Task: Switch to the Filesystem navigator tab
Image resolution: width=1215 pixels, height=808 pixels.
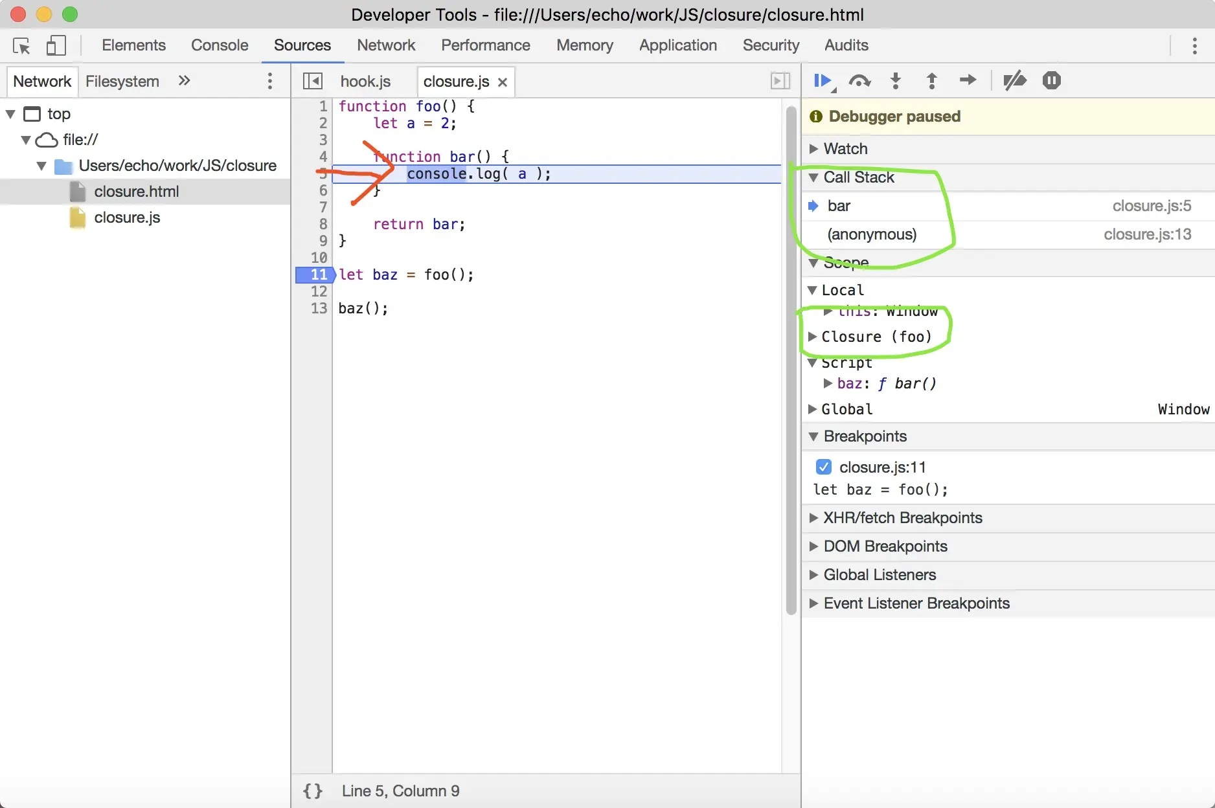Action: (x=122, y=82)
